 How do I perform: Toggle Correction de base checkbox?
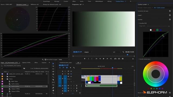click(170, 11)
